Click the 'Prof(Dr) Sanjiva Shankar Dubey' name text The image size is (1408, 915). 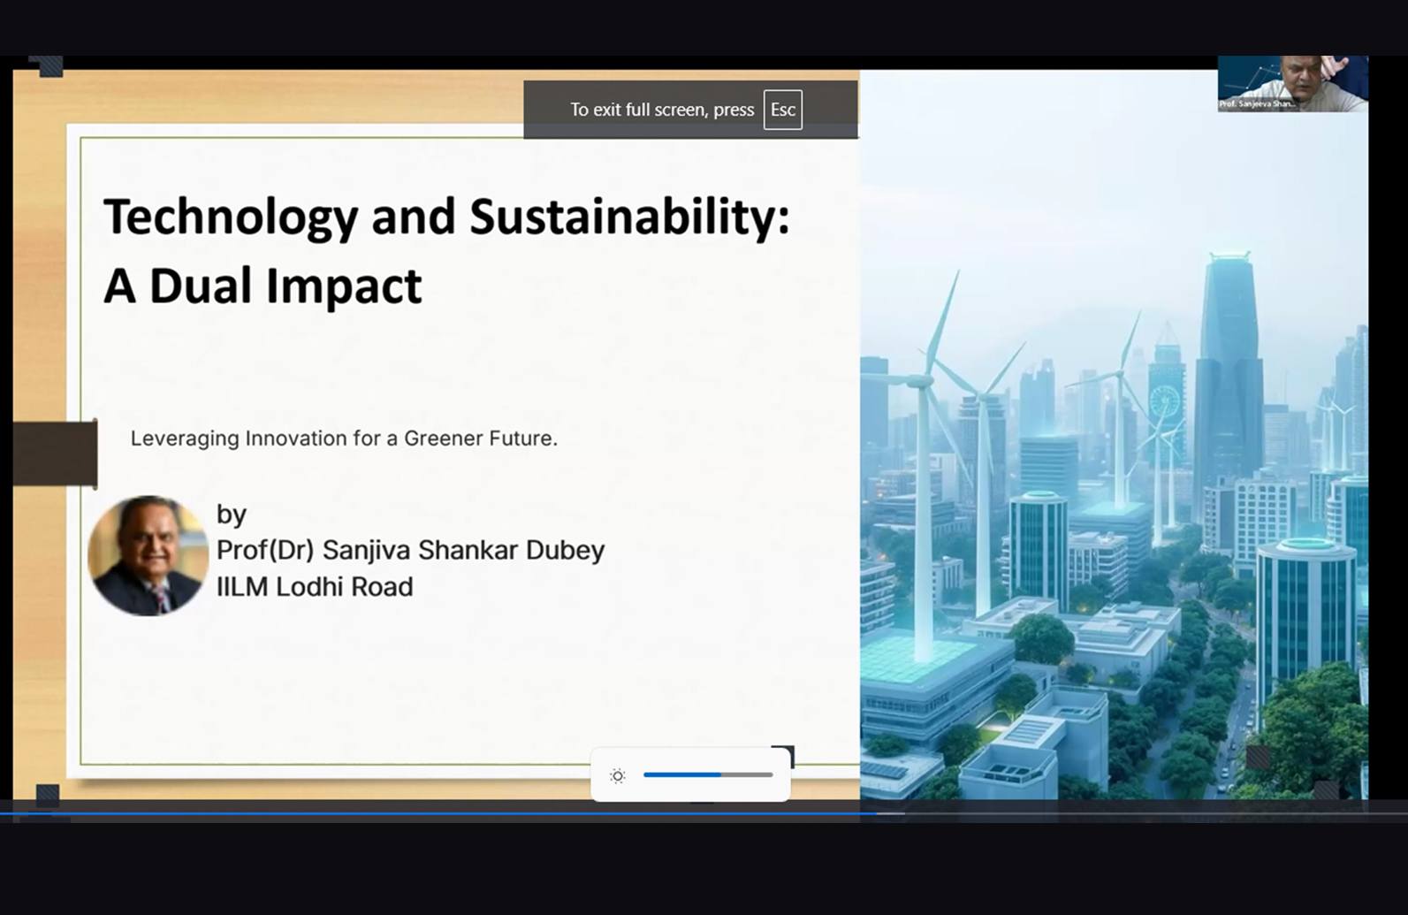click(410, 550)
